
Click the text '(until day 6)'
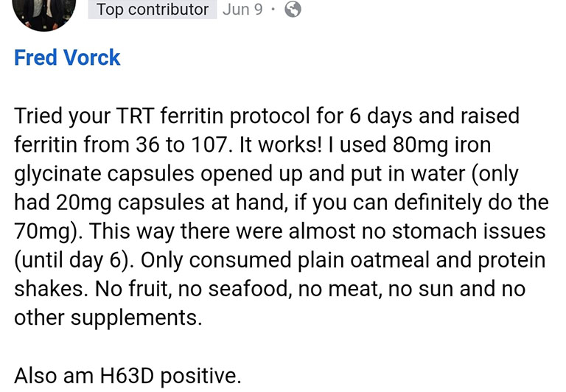pyautogui.click(x=74, y=259)
